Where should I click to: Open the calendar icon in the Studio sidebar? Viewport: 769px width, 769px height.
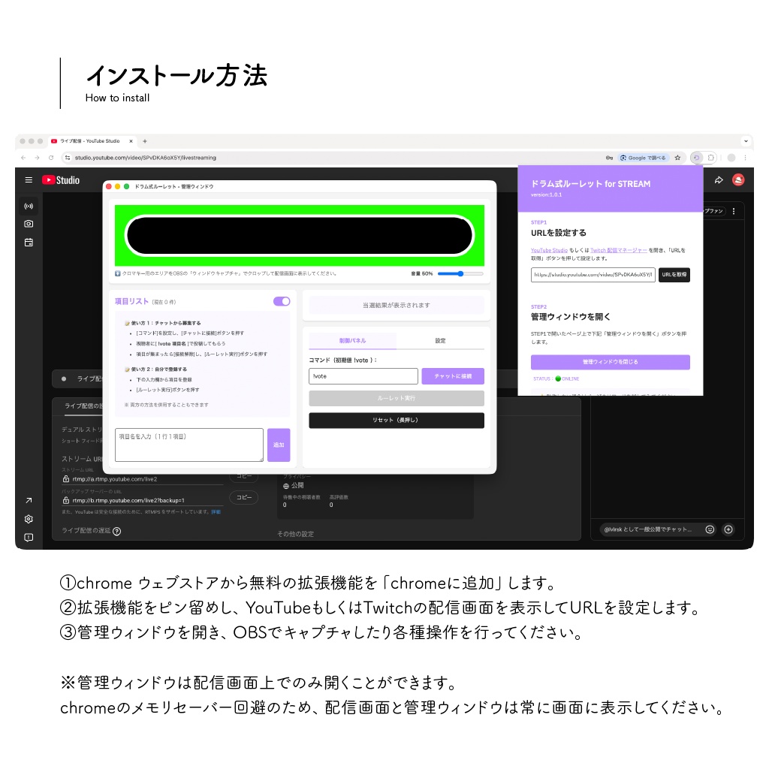[28, 242]
